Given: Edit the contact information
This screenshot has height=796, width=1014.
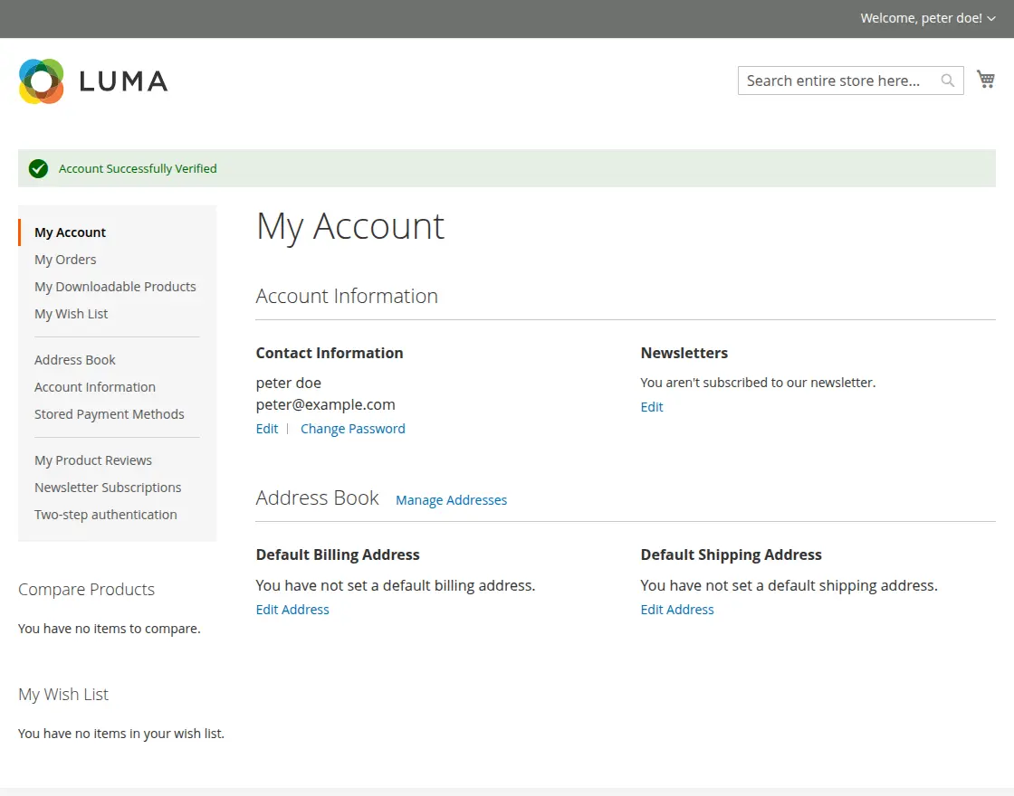Looking at the screenshot, I should pos(266,428).
